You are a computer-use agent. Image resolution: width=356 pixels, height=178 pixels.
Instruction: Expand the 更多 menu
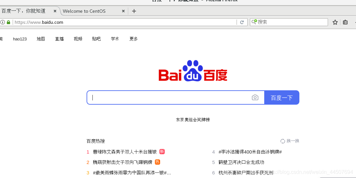[133, 39]
